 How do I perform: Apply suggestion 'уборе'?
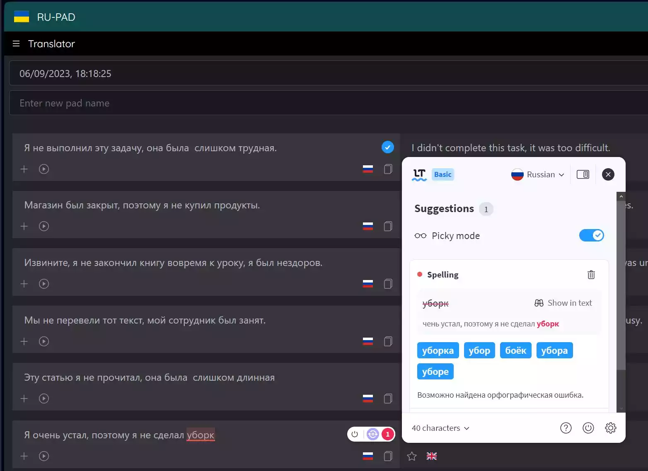point(435,372)
